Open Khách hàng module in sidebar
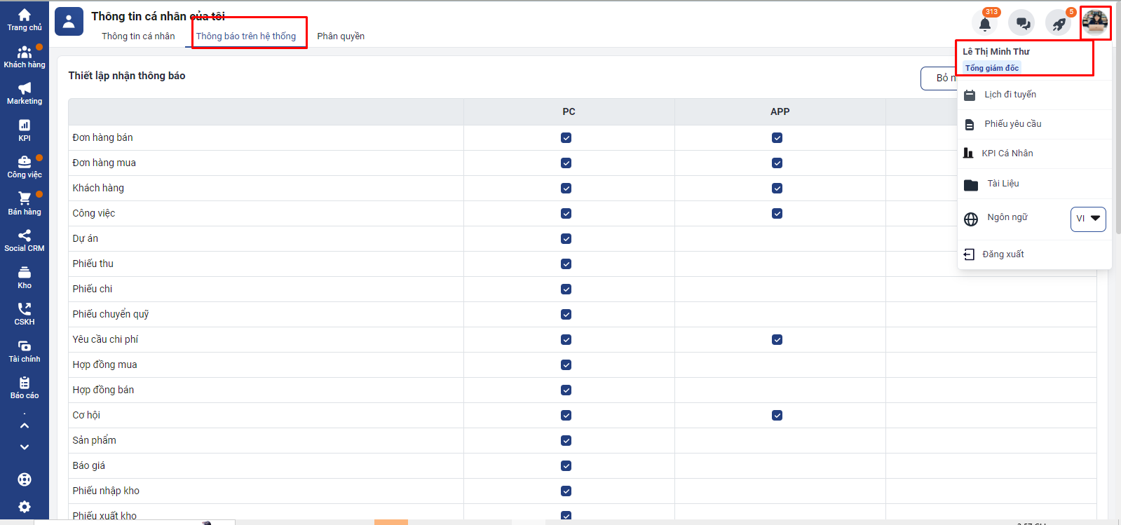Image resolution: width=1121 pixels, height=525 pixels. (x=25, y=57)
